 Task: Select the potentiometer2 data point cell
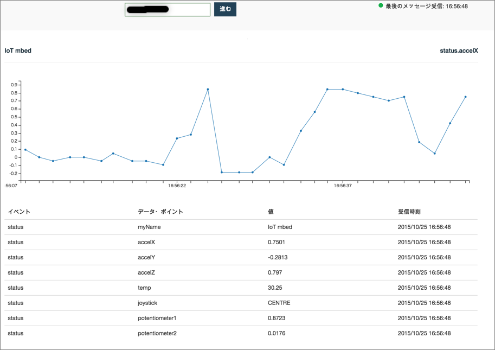point(157,333)
